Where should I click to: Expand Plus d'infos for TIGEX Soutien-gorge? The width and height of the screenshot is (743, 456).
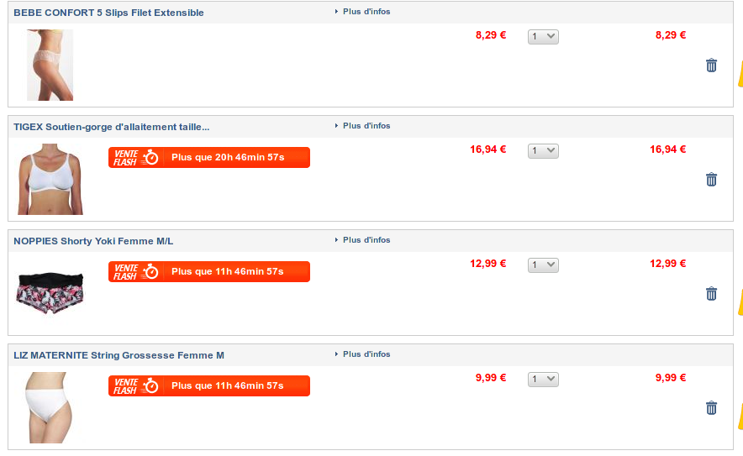pyautogui.click(x=366, y=126)
